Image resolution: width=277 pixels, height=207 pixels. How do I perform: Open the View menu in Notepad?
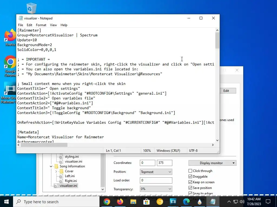(53, 25)
